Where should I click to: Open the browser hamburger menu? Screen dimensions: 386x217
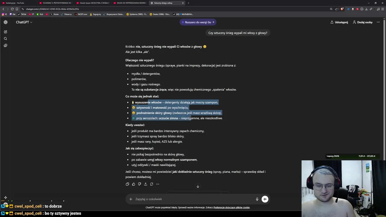pos(382,9)
